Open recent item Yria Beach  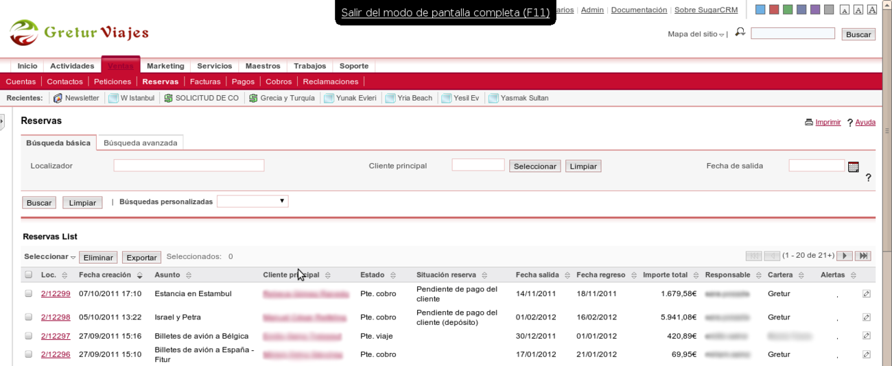[409, 98]
